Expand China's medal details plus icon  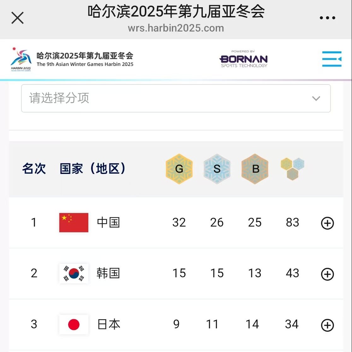(327, 223)
